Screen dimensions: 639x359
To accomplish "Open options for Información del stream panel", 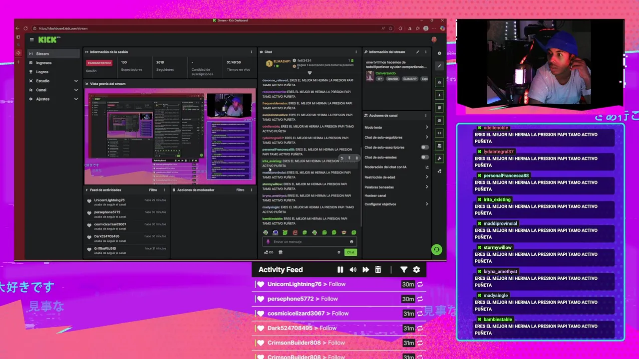I will point(426,52).
